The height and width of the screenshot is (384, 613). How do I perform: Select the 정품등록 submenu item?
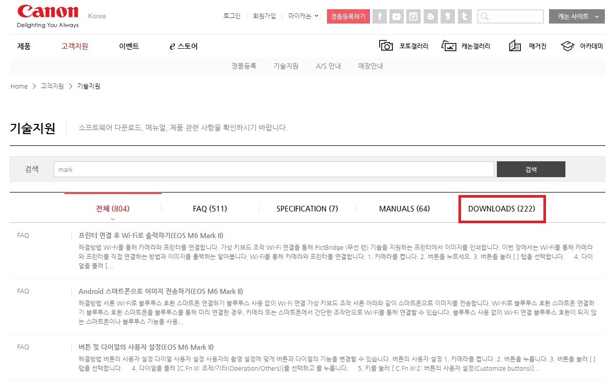[x=244, y=66]
